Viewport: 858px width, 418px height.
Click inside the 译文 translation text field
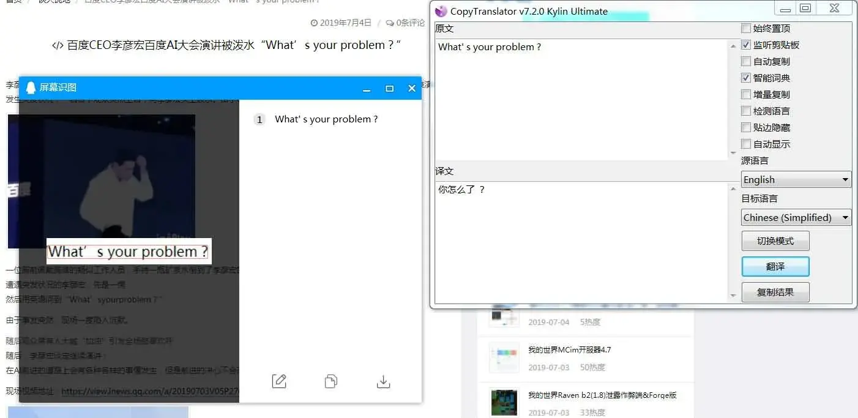581,242
